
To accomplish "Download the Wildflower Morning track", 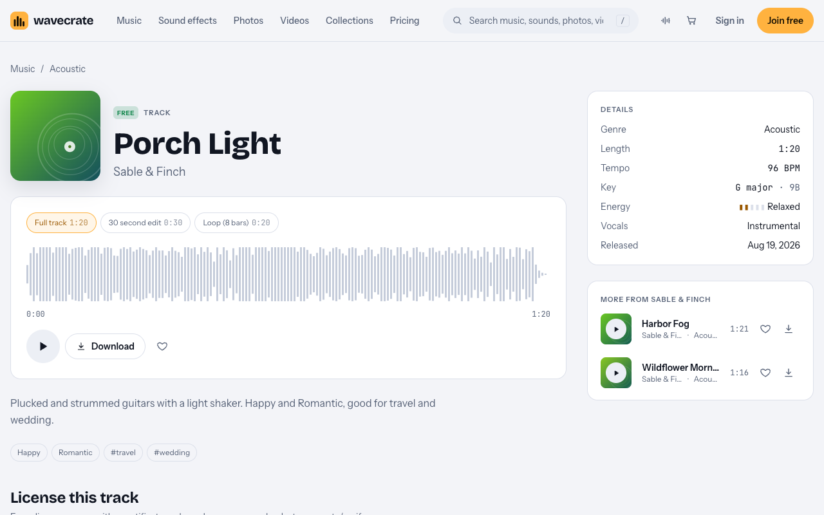I will [x=789, y=373].
